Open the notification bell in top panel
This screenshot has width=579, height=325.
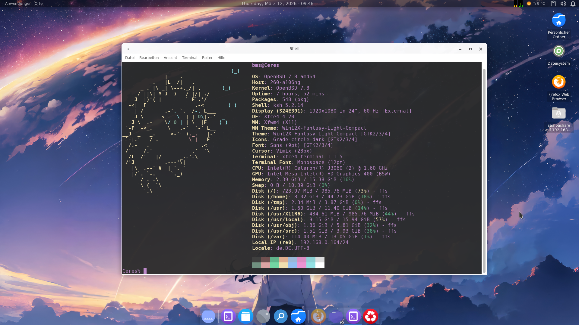pos(573,4)
